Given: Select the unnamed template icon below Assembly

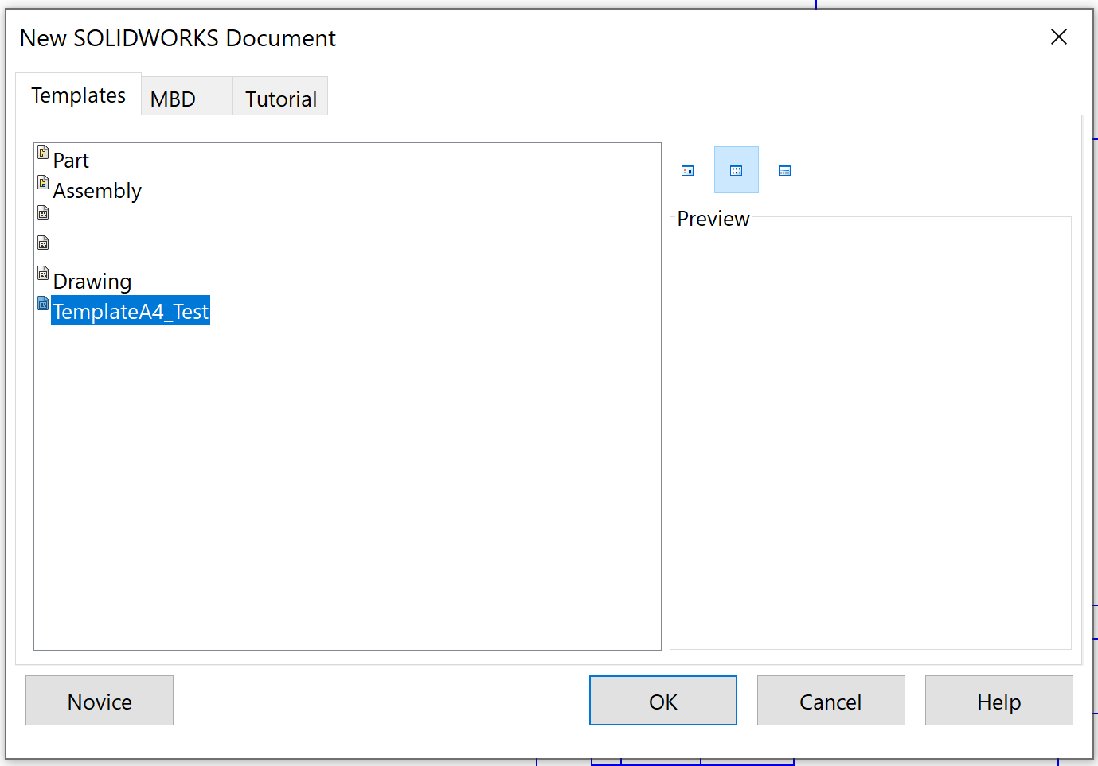Looking at the screenshot, I should click(x=43, y=212).
